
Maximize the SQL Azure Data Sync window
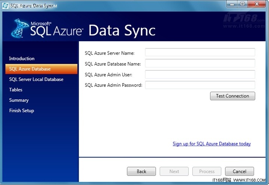[242, 4]
